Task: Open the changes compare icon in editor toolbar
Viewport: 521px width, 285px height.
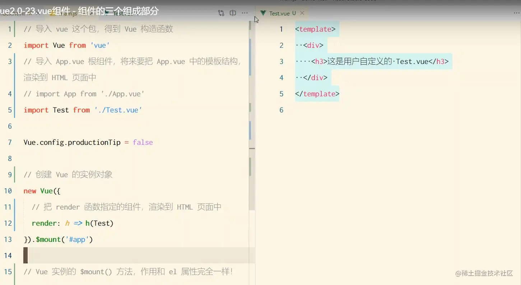Action: [221, 13]
